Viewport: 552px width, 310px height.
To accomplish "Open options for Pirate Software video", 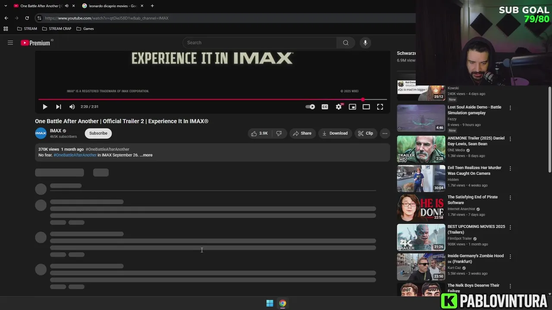I will coord(510,198).
